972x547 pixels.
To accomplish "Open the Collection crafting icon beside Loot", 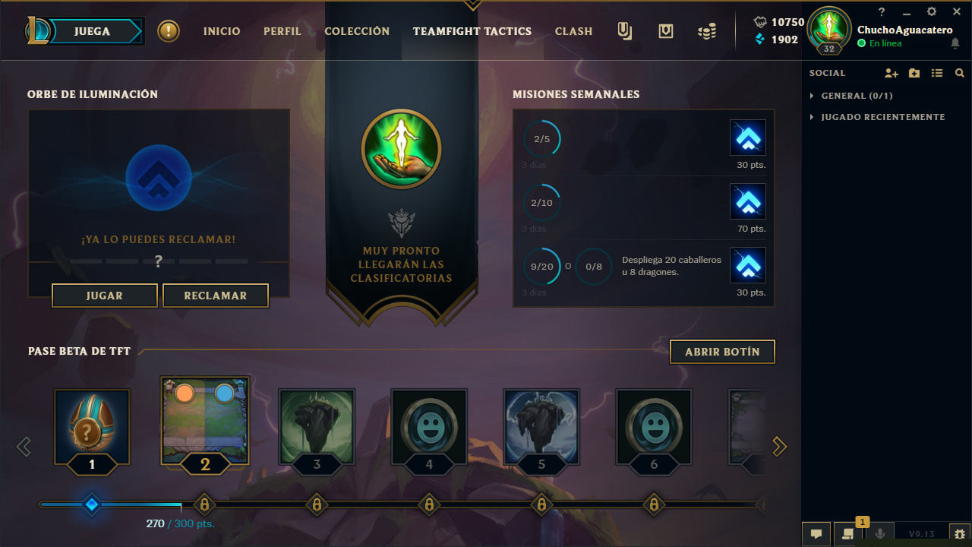I will pos(624,31).
